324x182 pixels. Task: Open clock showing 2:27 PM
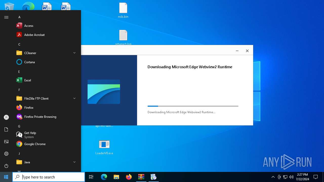[x=302, y=177]
